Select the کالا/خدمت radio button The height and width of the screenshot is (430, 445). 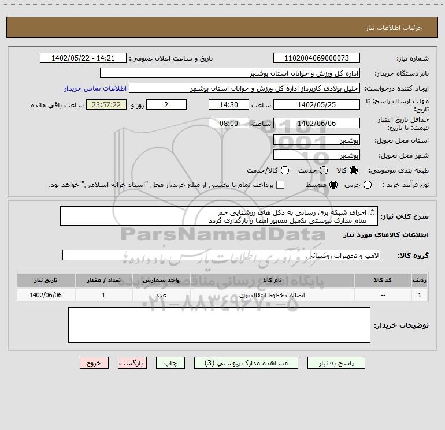tap(285, 170)
